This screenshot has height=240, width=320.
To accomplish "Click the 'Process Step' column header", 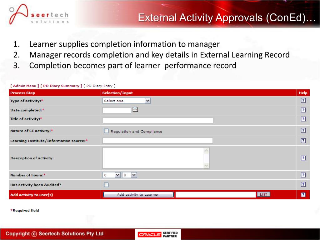I will 22,93.
